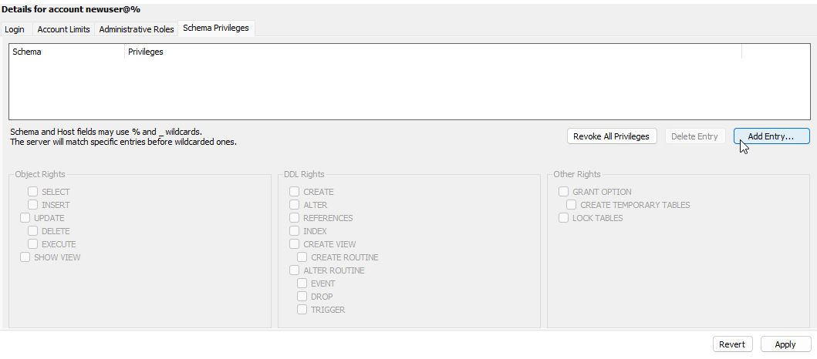Check the INSERT object right
Image resolution: width=817 pixels, height=359 pixels.
coord(33,205)
